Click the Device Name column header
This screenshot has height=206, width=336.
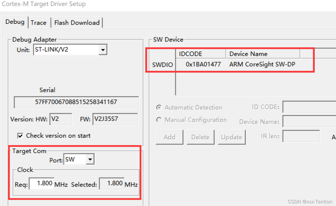click(x=263, y=54)
